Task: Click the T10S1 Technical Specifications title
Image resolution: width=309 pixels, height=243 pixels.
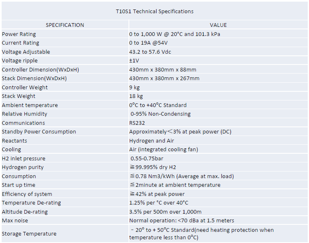Action: pos(154,12)
